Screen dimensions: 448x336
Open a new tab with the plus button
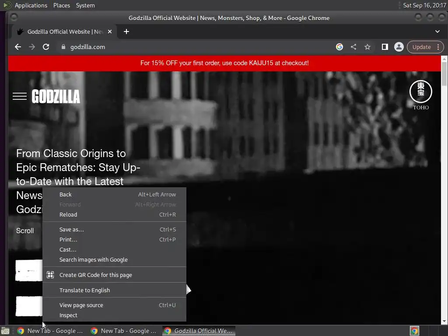point(126,31)
